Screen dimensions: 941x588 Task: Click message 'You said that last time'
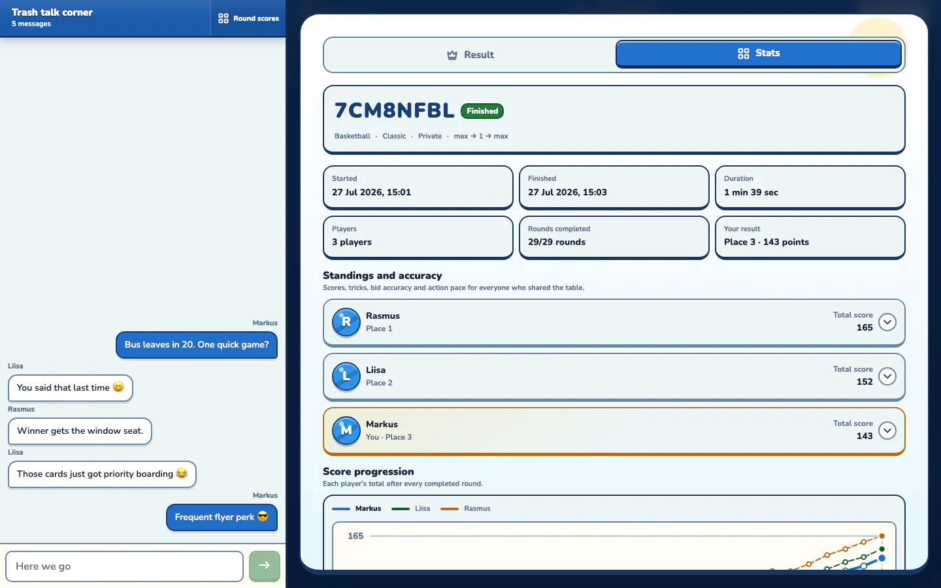pos(71,388)
